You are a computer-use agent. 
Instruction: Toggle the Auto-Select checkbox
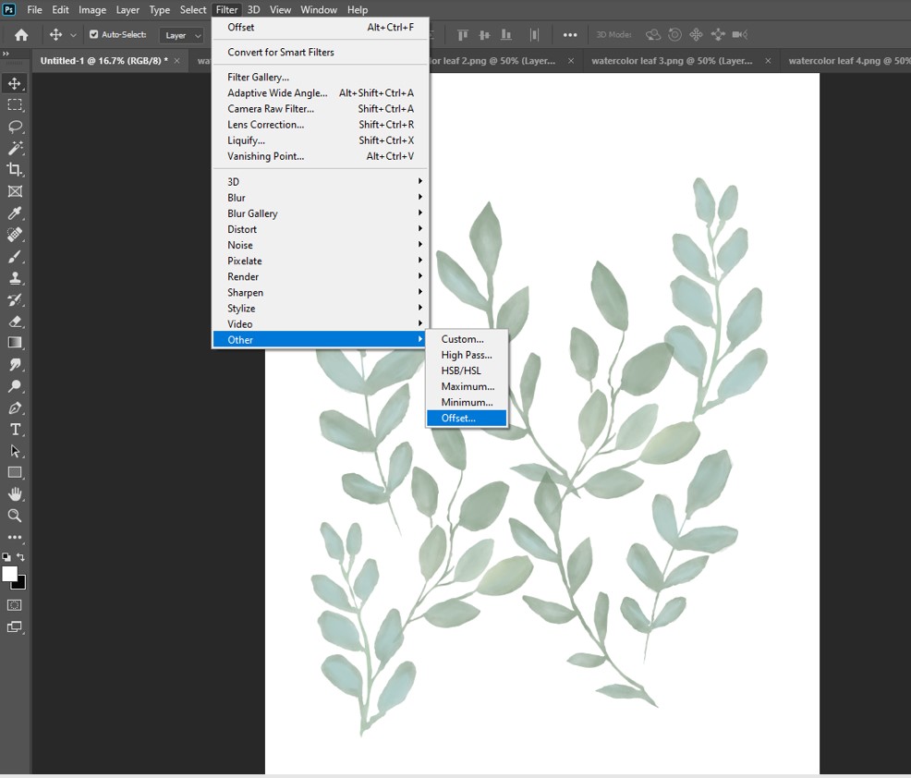point(93,35)
